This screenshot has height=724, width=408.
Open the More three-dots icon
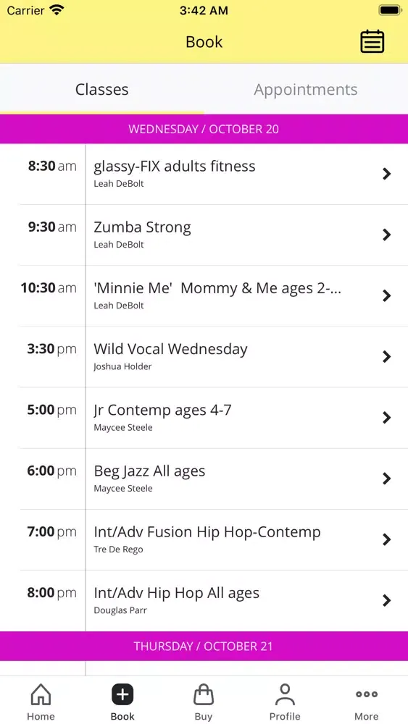[367, 694]
